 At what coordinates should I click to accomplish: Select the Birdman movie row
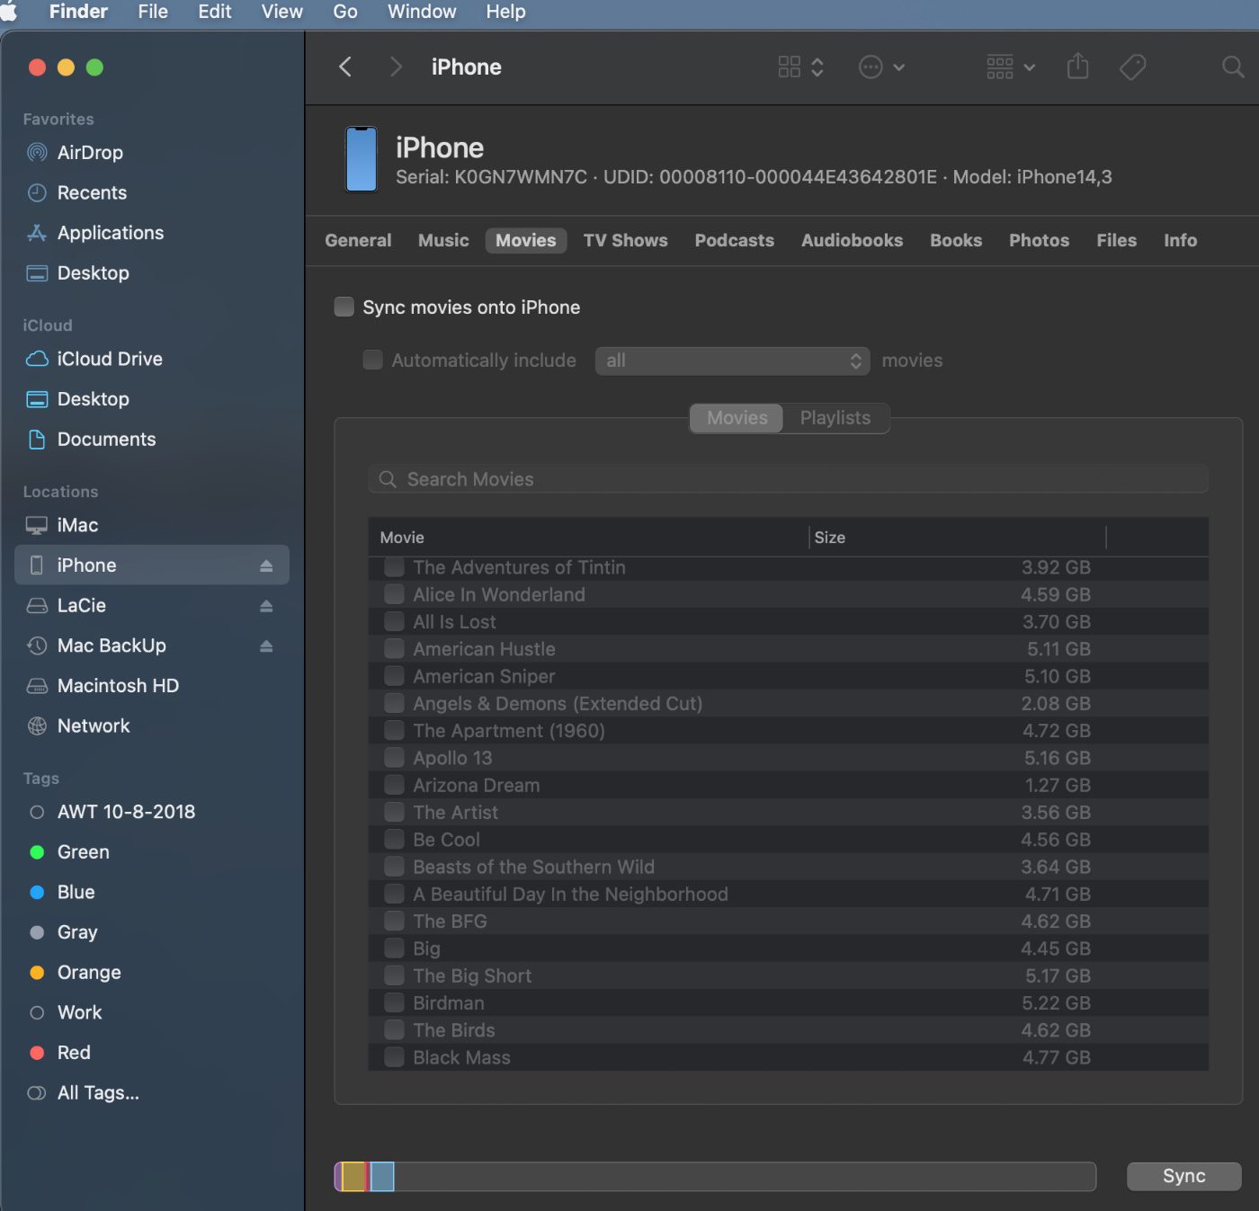click(788, 1003)
